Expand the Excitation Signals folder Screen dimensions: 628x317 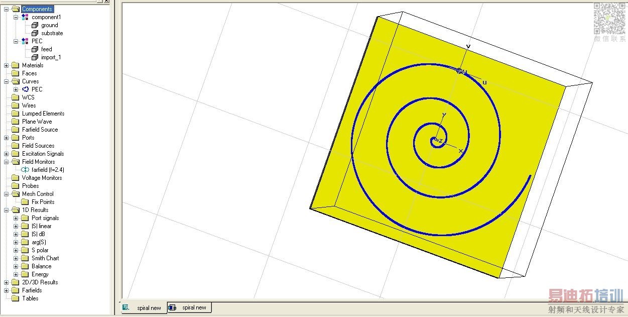click(x=6, y=154)
